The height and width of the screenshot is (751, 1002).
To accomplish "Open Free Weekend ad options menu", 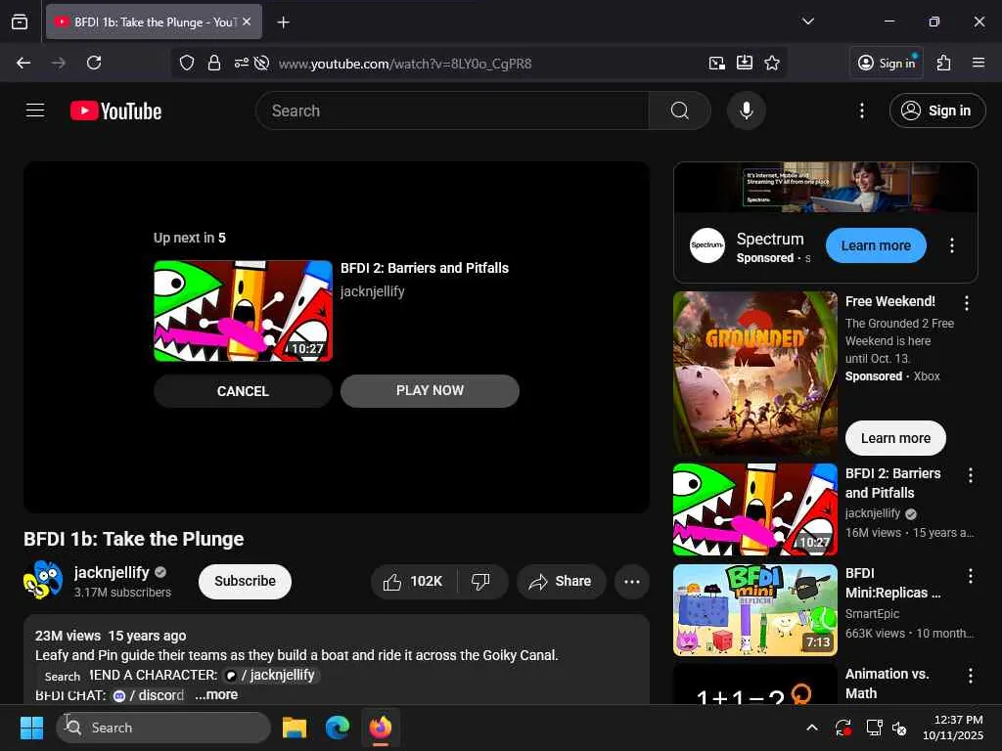I will point(966,303).
